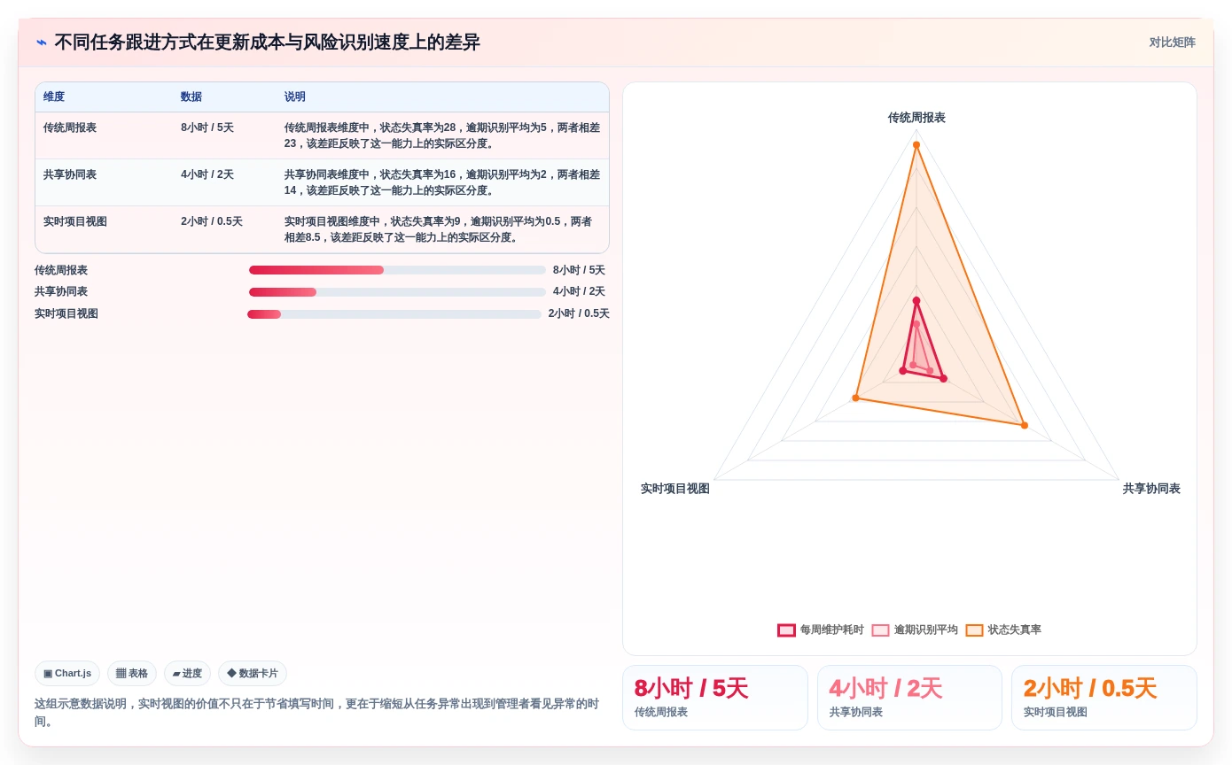Click the 8小时 / 5天 table data cell

207,127
